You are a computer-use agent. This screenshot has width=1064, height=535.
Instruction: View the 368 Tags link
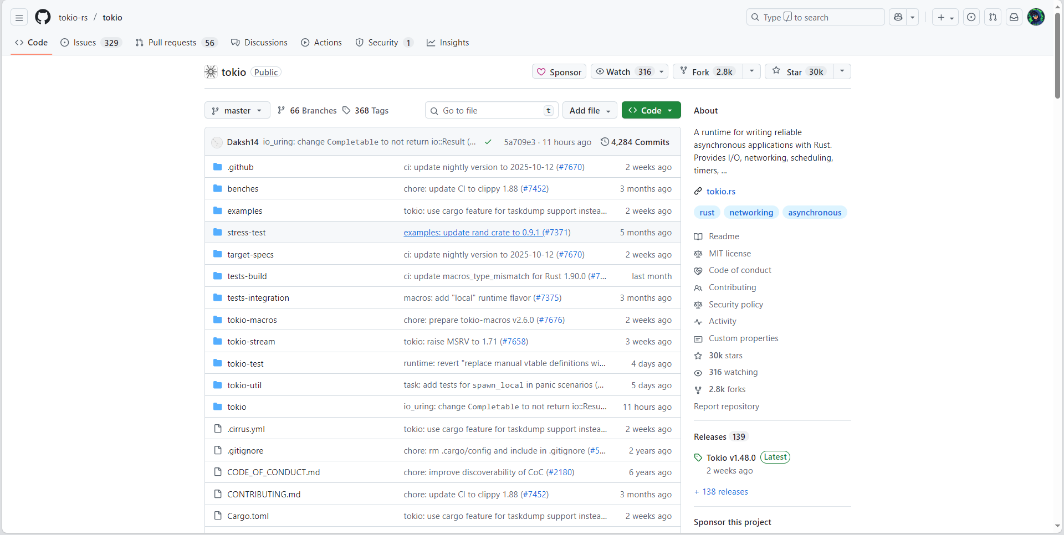pyautogui.click(x=366, y=110)
